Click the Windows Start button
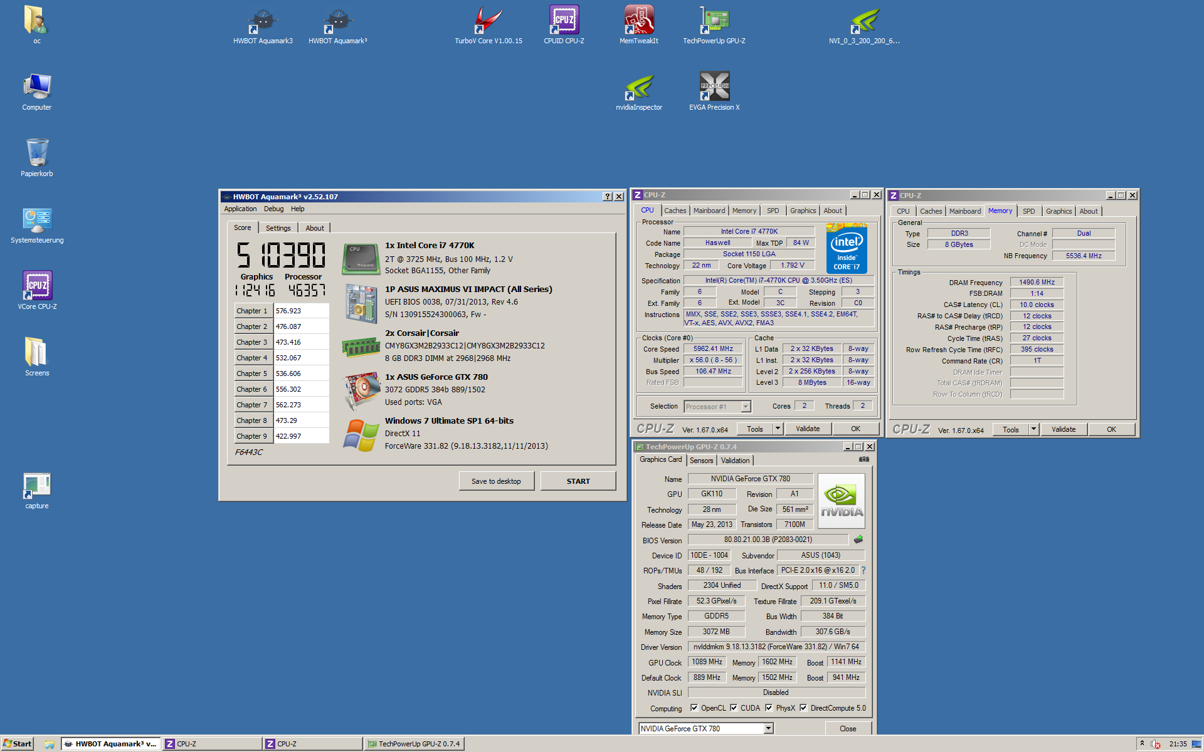 17,744
